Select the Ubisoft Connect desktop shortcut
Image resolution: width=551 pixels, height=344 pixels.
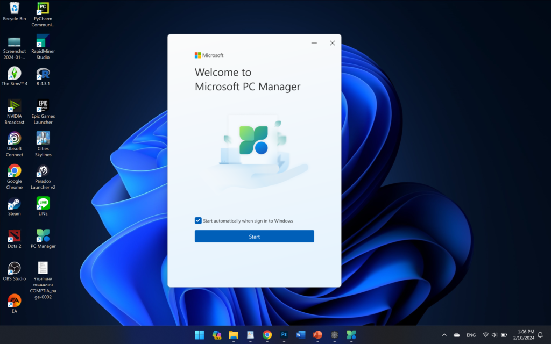pyautogui.click(x=15, y=145)
